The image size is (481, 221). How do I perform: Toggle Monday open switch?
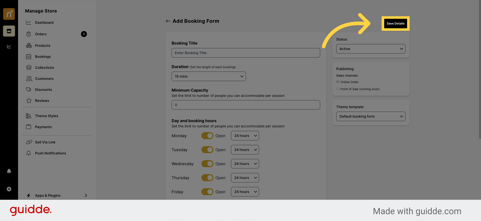pos(207,136)
